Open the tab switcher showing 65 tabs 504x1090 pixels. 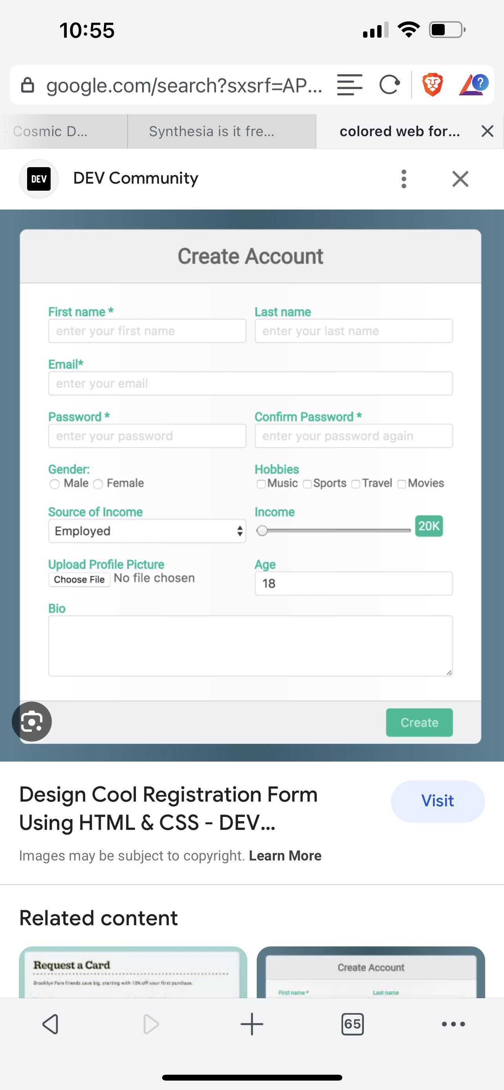(352, 1024)
